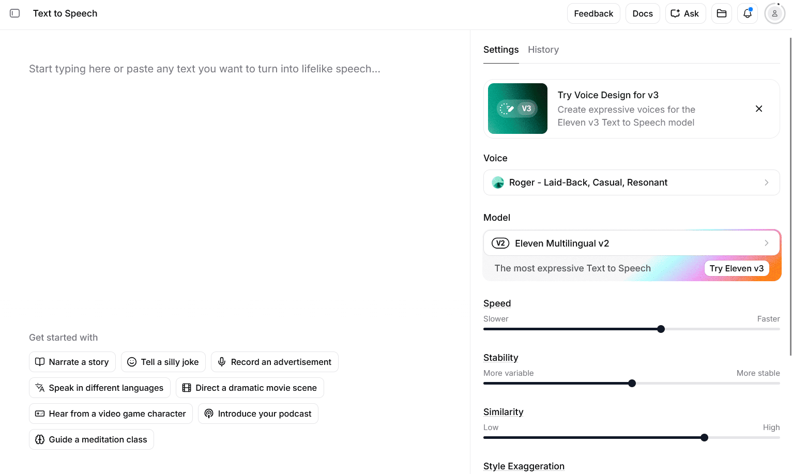Open the user account avatar
Viewport: 792px width, 474px height.
pos(774,13)
